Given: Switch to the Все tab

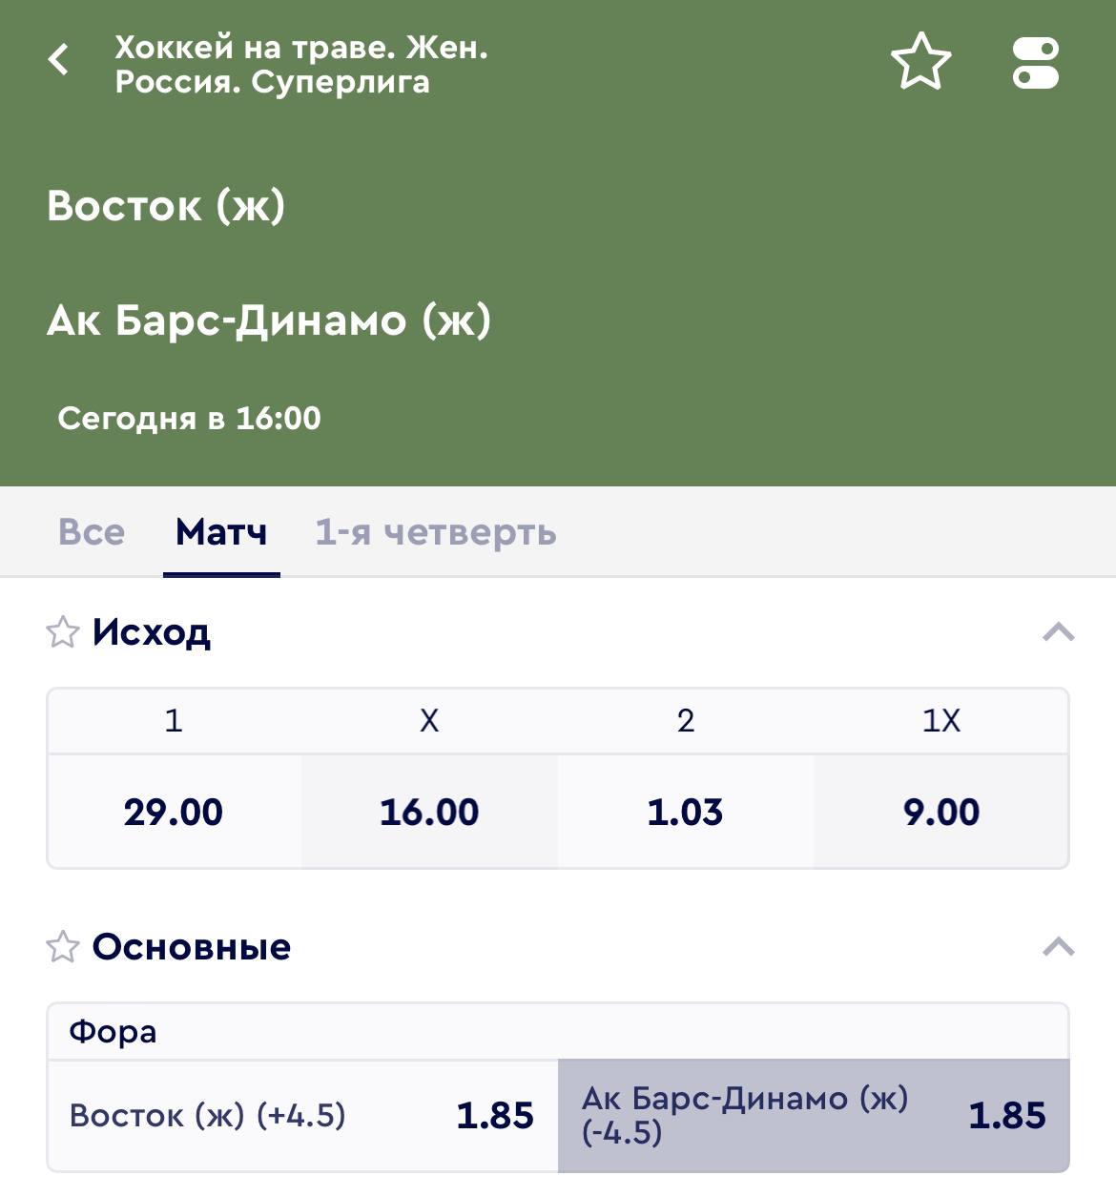Looking at the screenshot, I should pos(92,532).
